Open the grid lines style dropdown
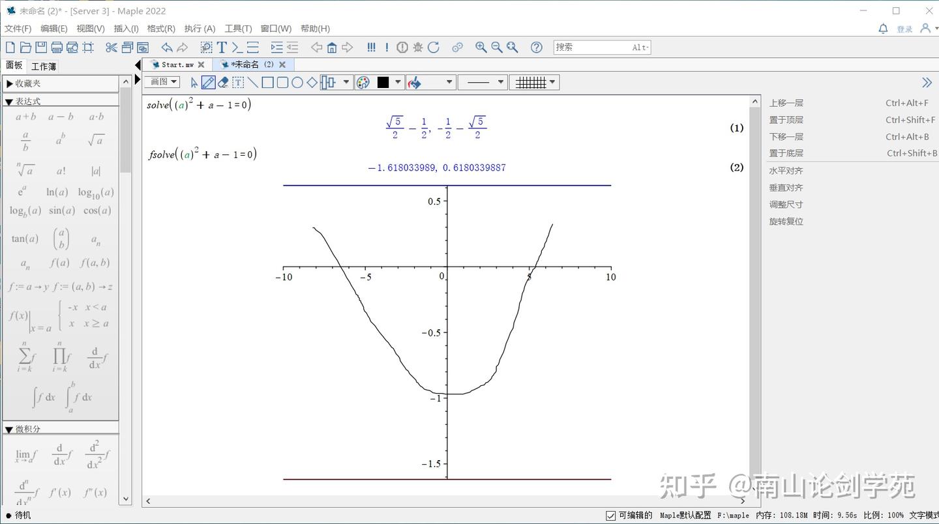The width and height of the screenshot is (939, 524). tap(535, 82)
